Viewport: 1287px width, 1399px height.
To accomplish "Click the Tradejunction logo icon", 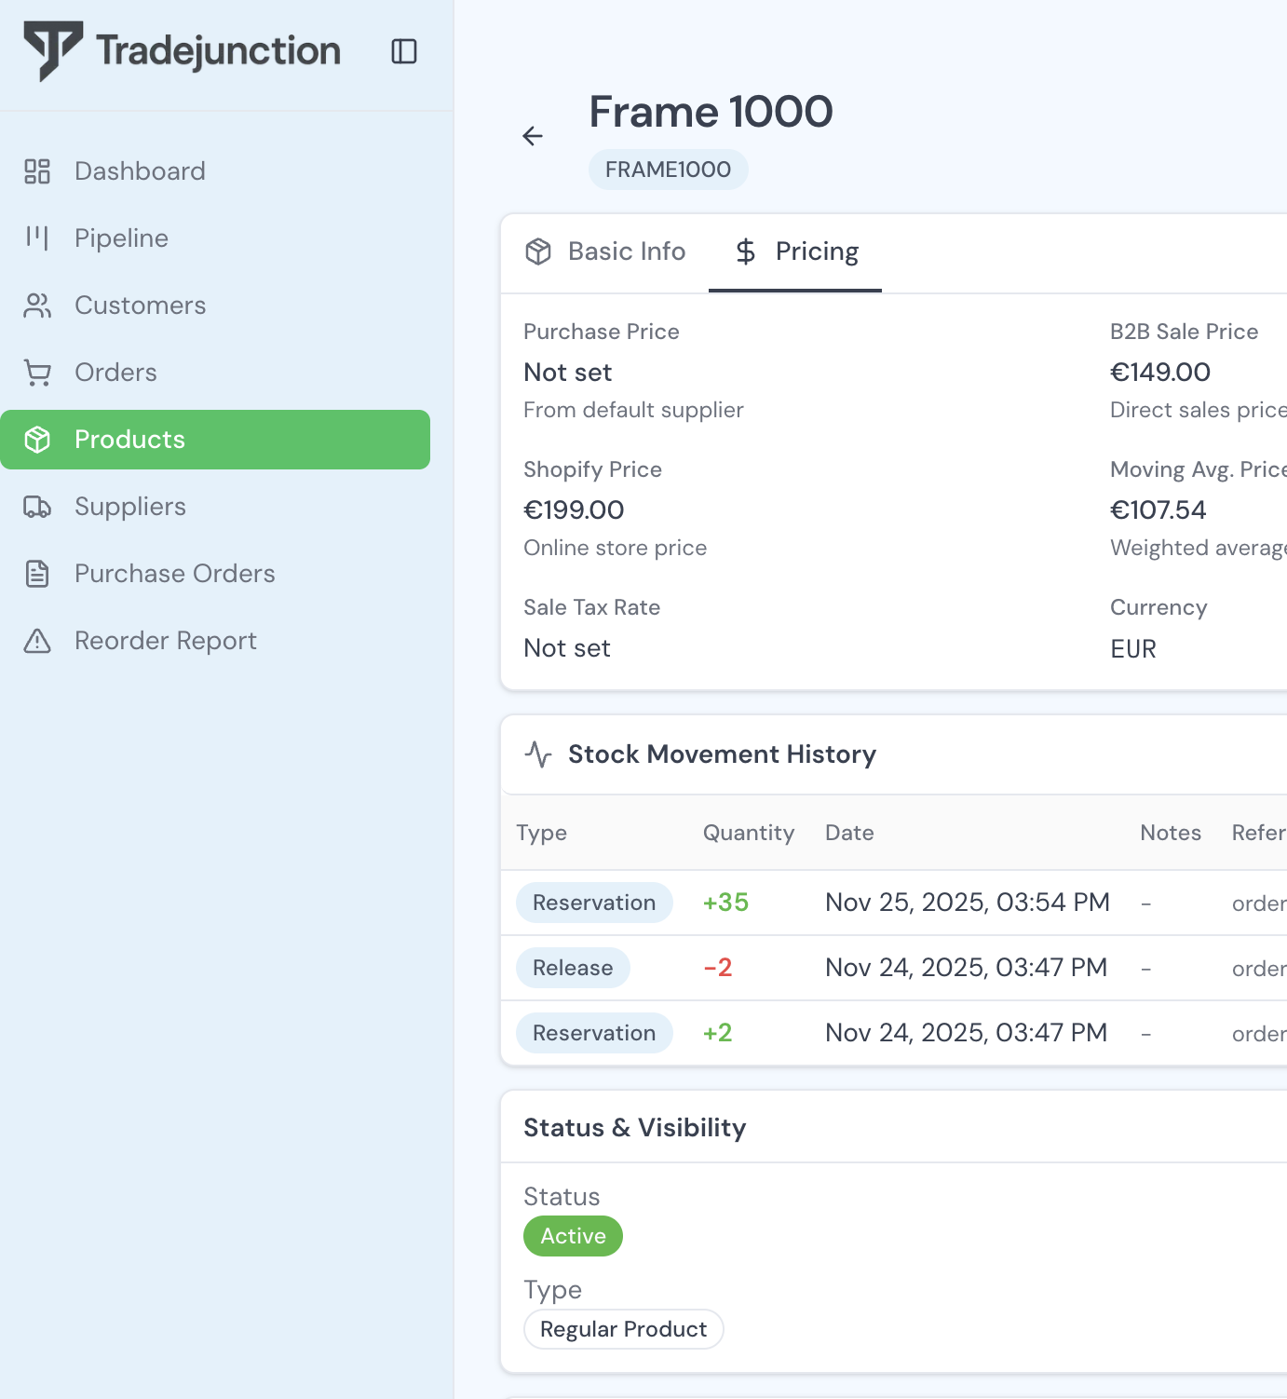I will point(53,51).
